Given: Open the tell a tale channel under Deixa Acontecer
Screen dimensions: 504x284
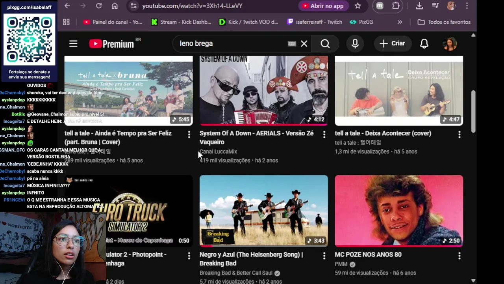Looking at the screenshot, I should (x=358, y=142).
